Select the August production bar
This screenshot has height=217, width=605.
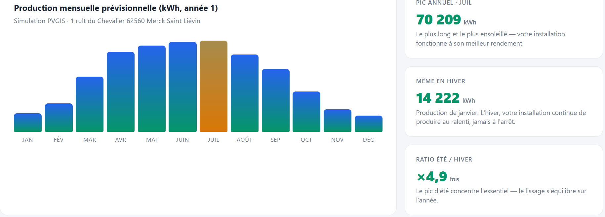245,93
